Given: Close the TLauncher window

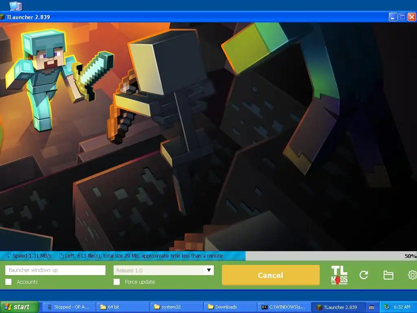Looking at the screenshot, I should pyautogui.click(x=412, y=17).
